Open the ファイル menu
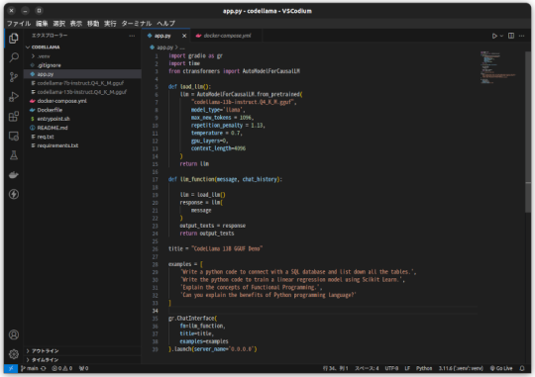Screen dimensions: 535x377 (x=19, y=24)
